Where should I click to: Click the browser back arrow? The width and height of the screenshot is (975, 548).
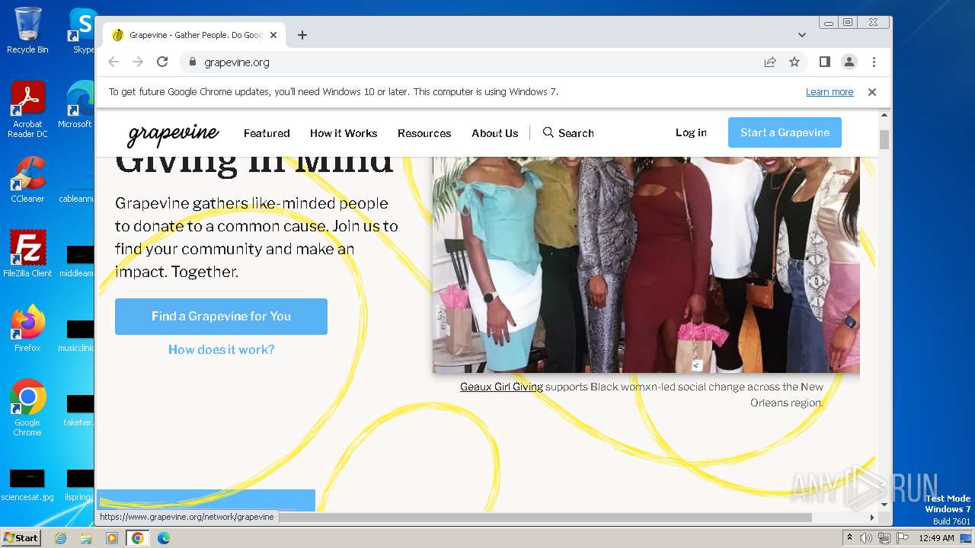point(113,62)
